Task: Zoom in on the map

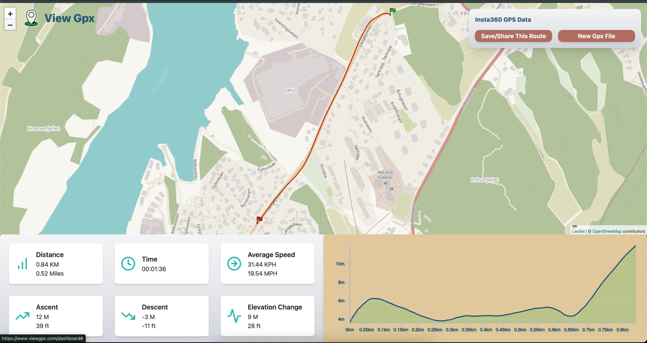Action: point(10,14)
